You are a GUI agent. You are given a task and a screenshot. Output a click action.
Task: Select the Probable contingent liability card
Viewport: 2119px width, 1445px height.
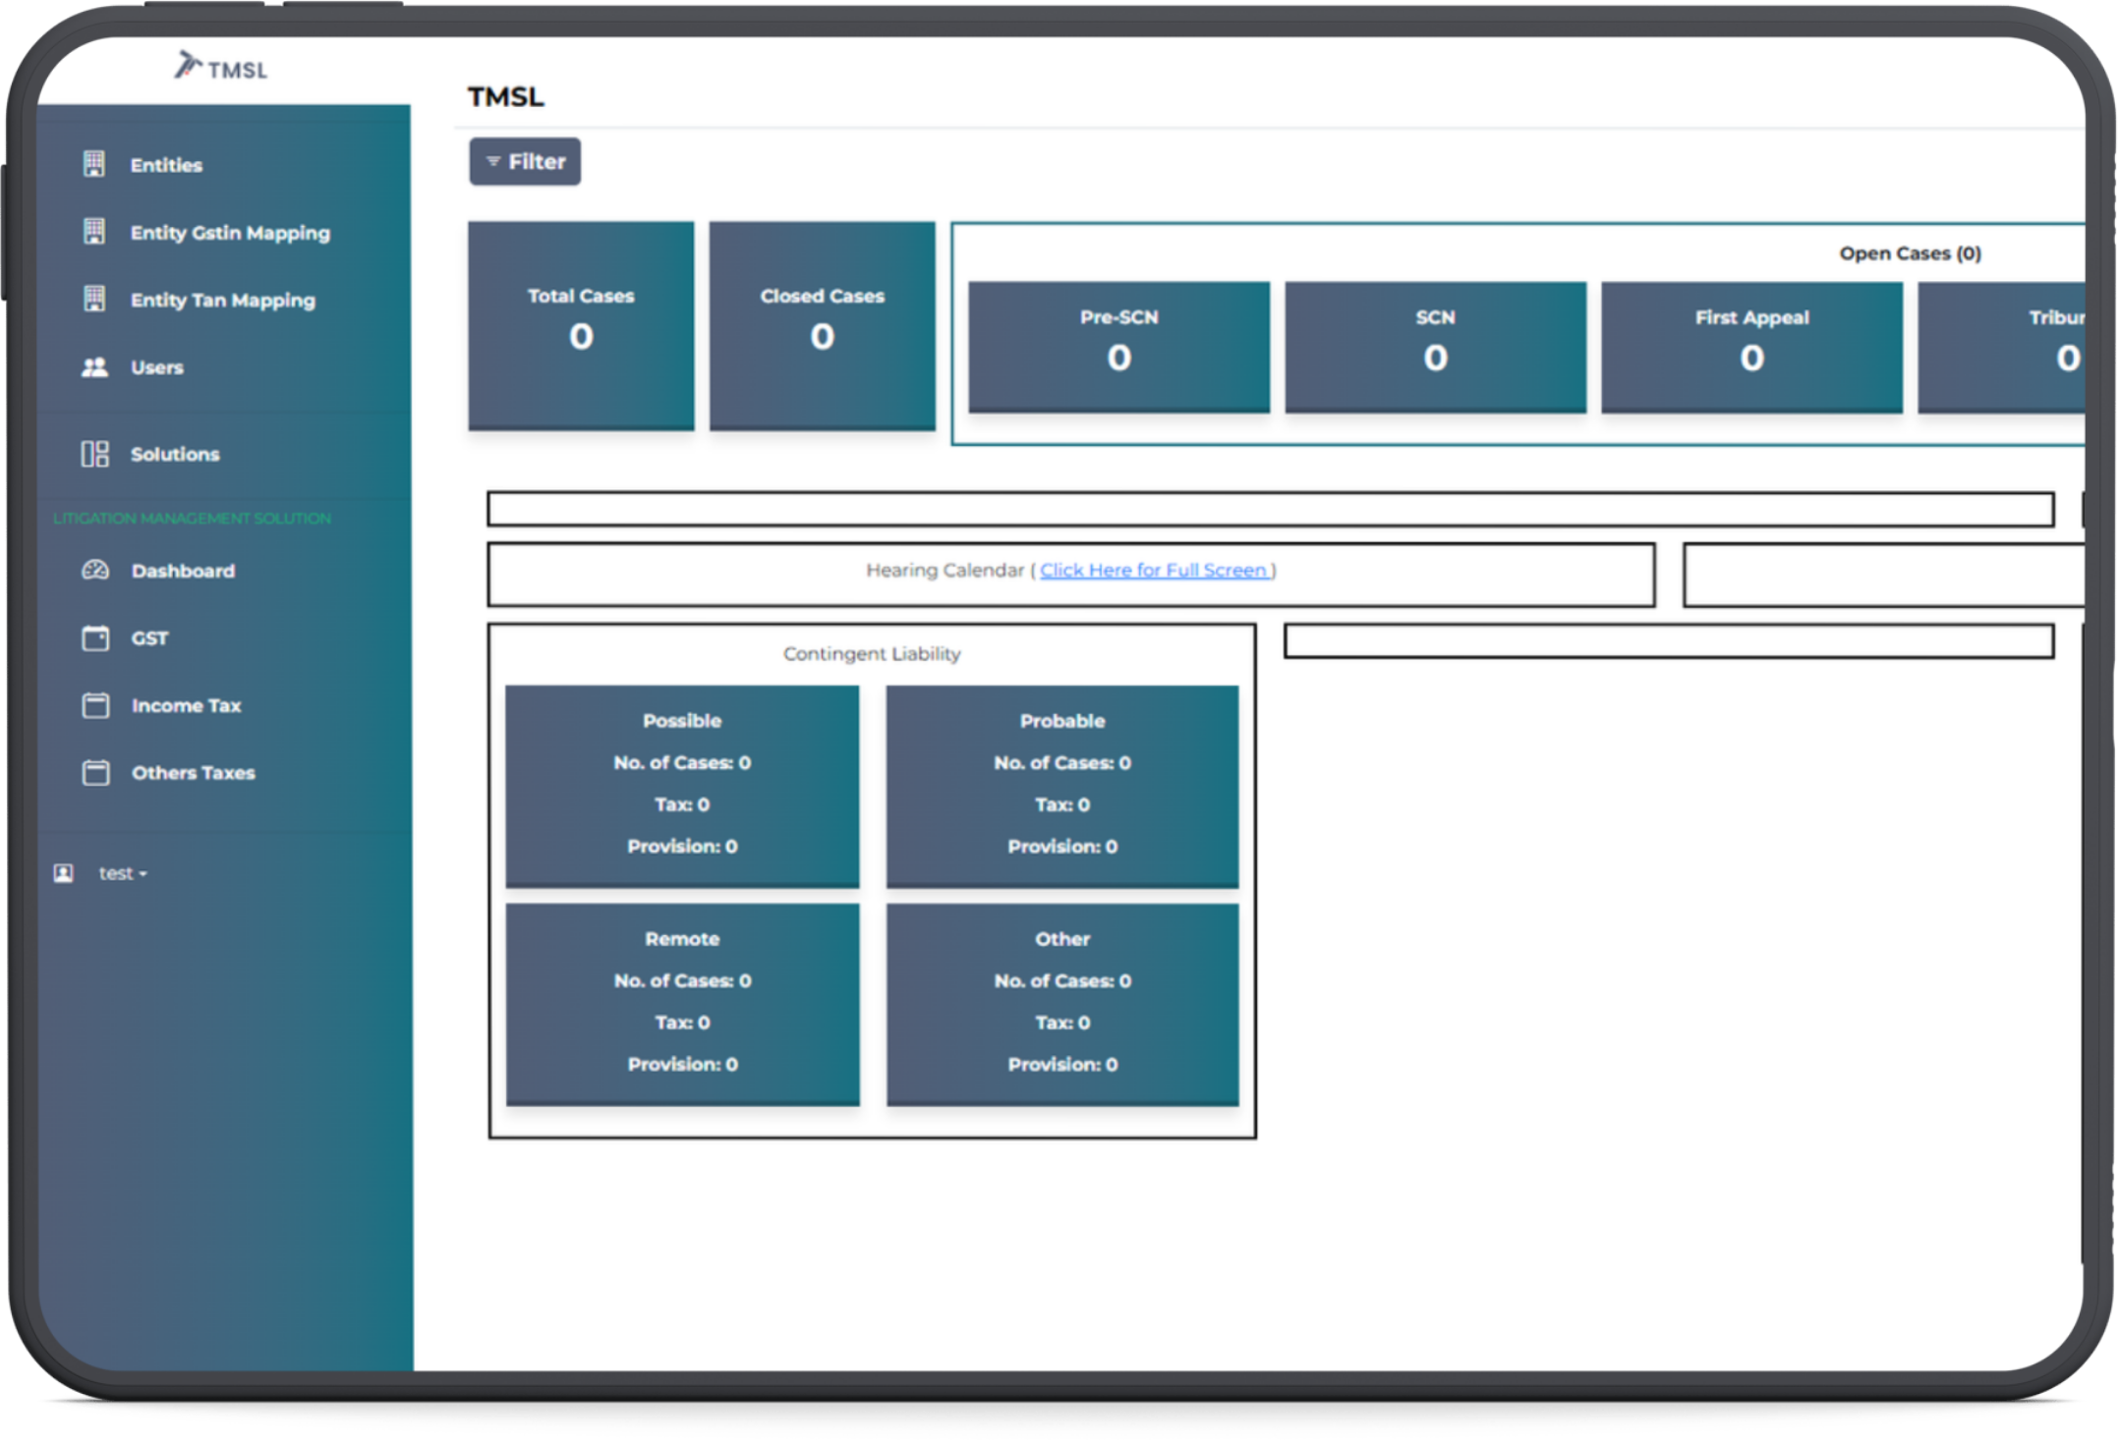[1062, 786]
